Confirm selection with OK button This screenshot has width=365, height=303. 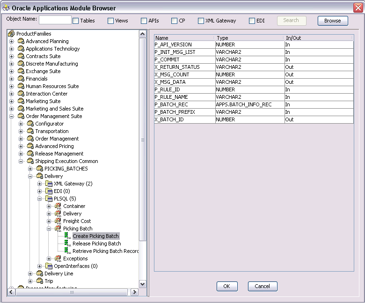click(227, 286)
